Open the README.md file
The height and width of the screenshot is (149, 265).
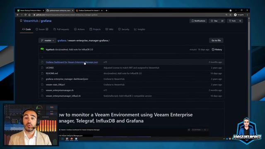click(x=52, y=74)
